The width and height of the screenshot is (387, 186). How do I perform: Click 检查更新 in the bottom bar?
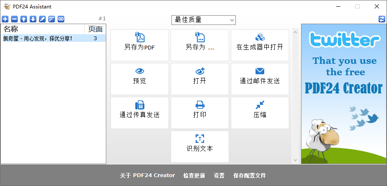194,175
